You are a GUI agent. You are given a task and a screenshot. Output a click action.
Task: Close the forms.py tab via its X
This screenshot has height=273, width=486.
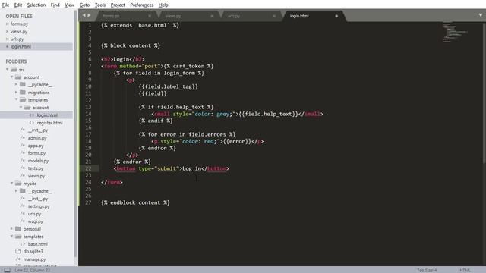[150, 16]
